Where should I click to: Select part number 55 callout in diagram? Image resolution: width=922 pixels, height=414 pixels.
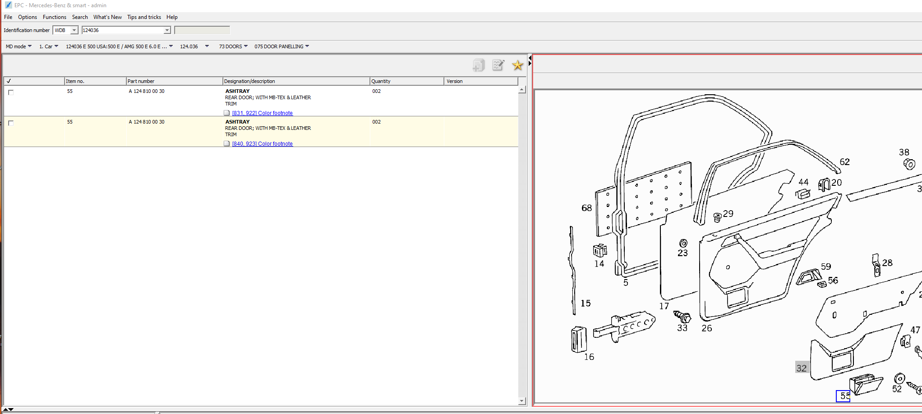[843, 396]
